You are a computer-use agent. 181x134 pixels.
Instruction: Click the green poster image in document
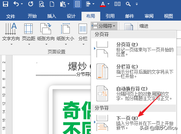click(70, 110)
